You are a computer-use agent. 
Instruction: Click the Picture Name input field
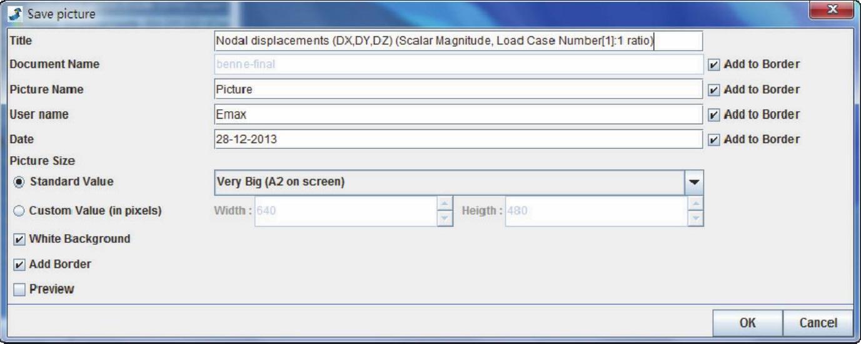[458, 89]
